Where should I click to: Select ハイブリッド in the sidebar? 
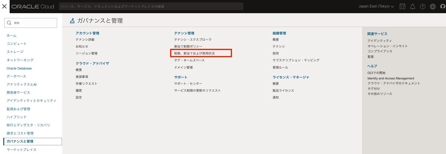click(x=17, y=117)
